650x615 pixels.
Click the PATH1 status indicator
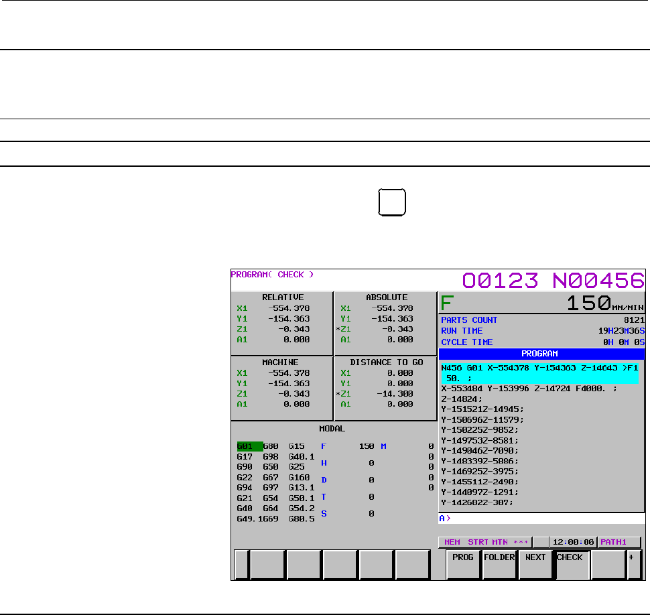coord(619,542)
